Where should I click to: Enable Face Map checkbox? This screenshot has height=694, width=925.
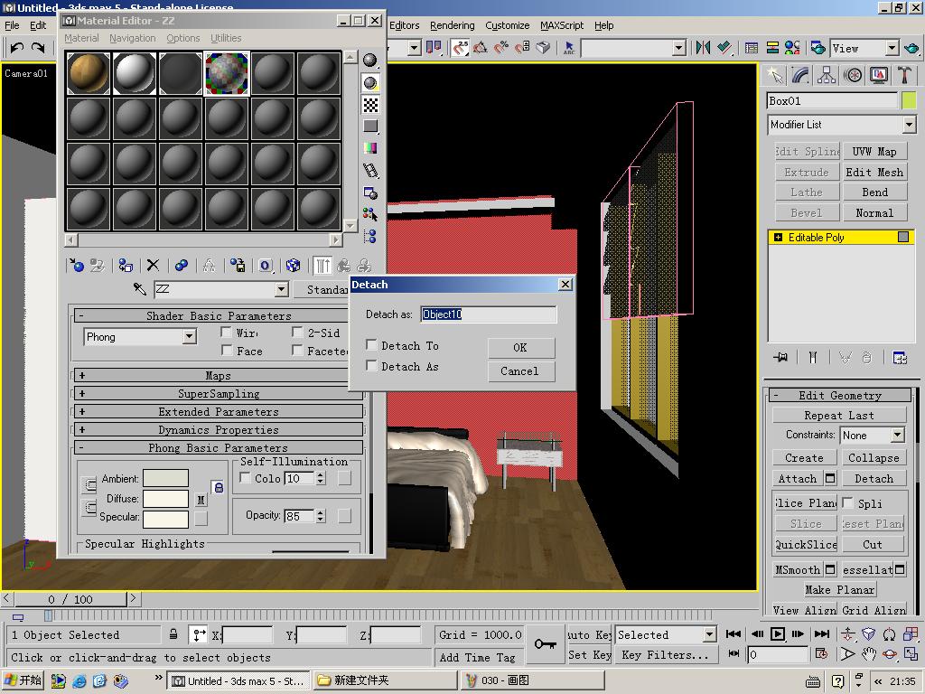pyautogui.click(x=226, y=351)
